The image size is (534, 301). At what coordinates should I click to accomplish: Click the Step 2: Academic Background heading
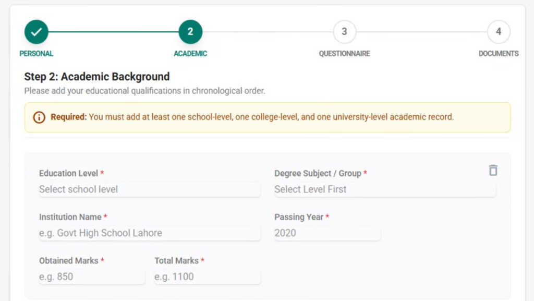point(97,77)
